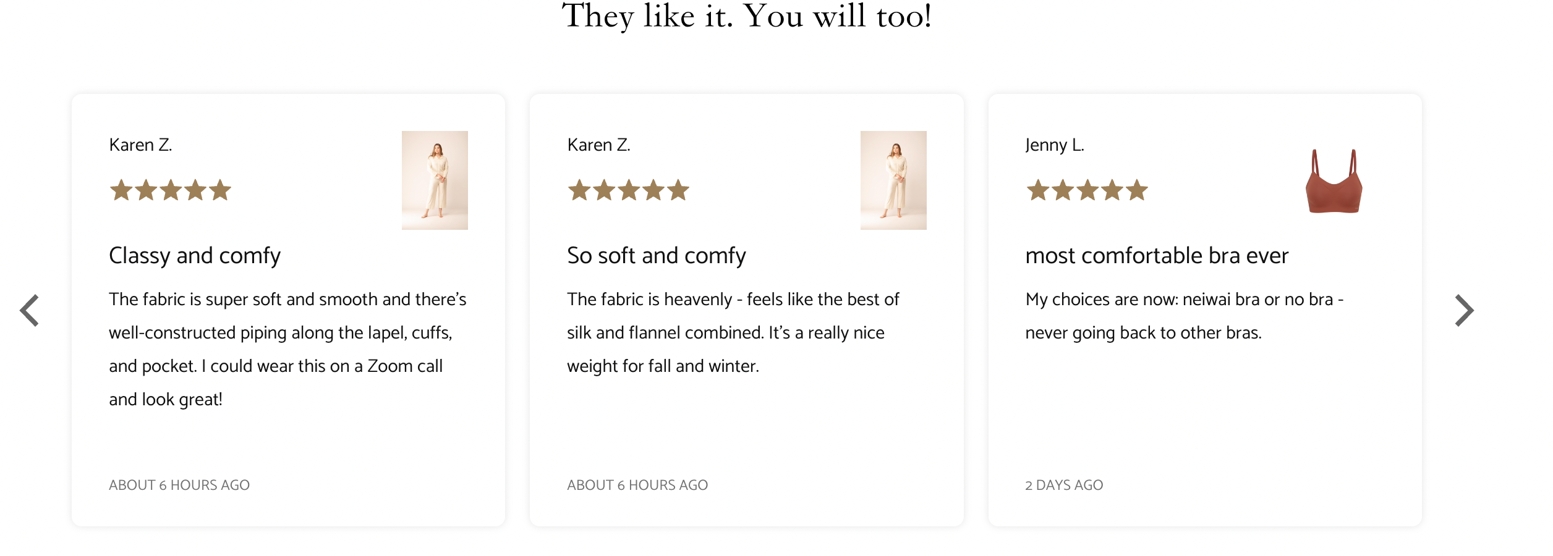Viewport: 1553px width, 556px height.
Task: Click the star rating on Jenny L.'s review
Action: [1087, 190]
